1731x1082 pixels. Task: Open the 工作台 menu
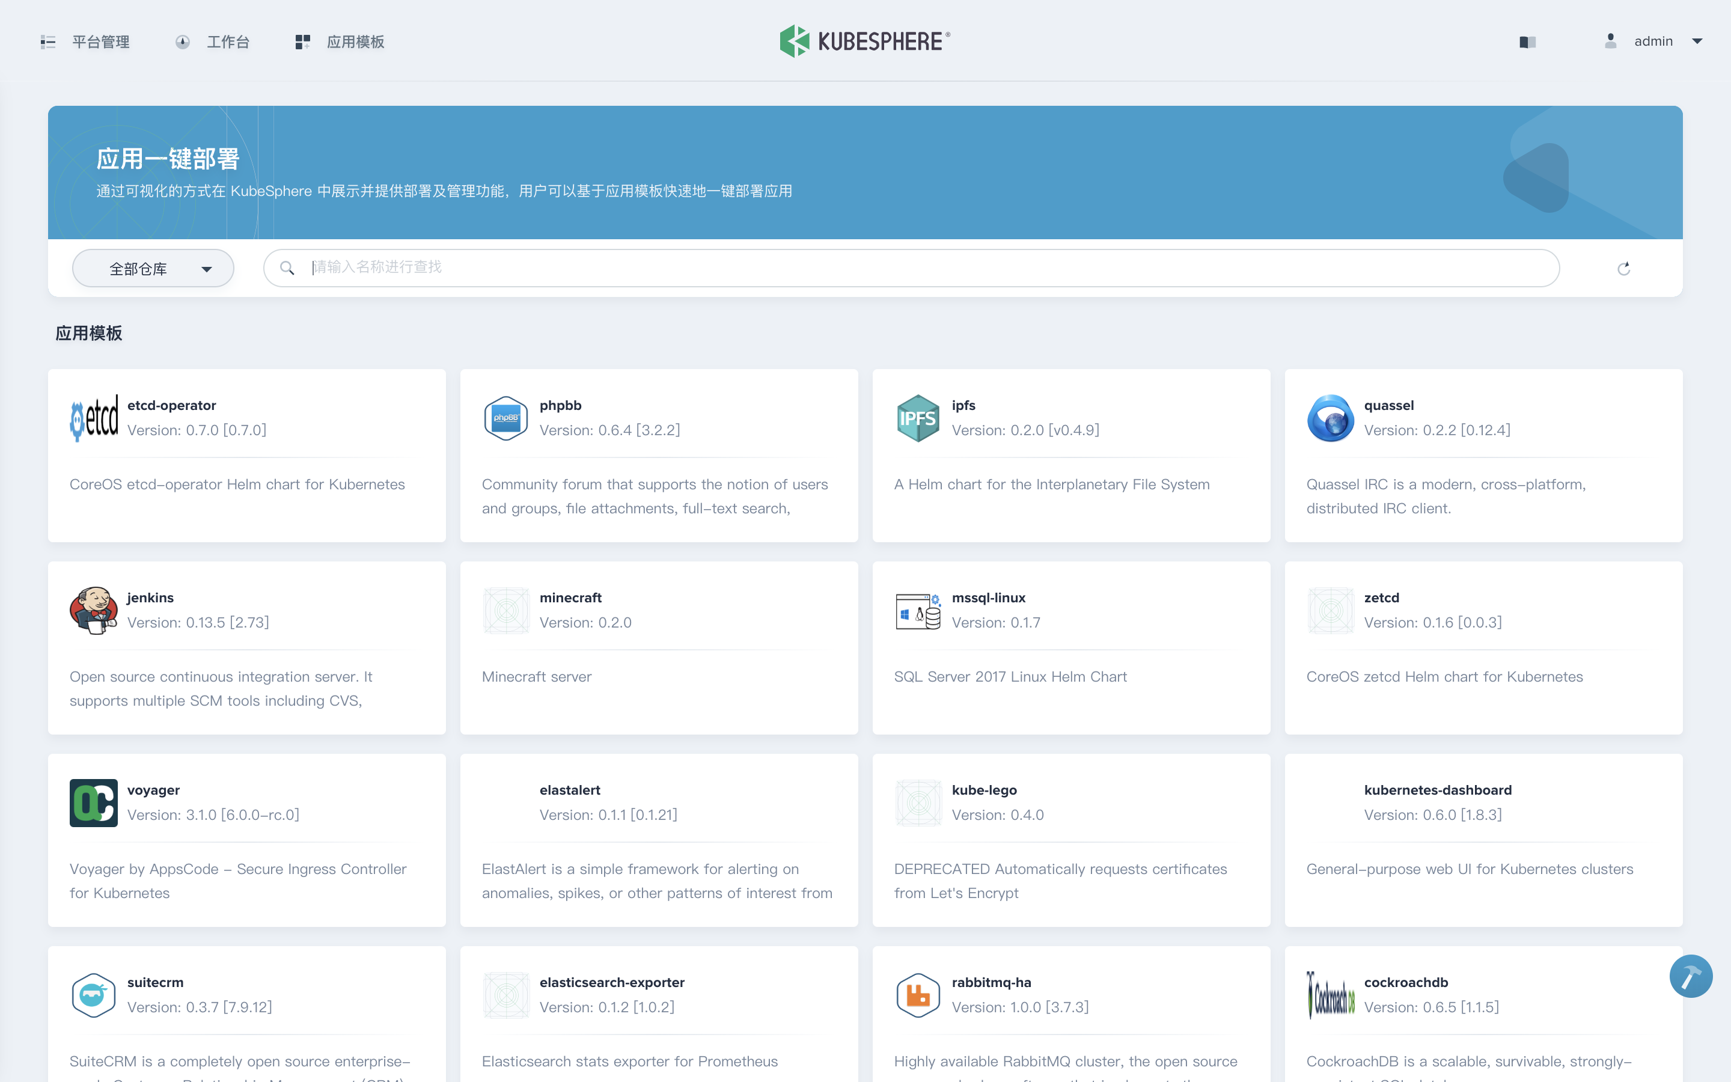tap(227, 41)
